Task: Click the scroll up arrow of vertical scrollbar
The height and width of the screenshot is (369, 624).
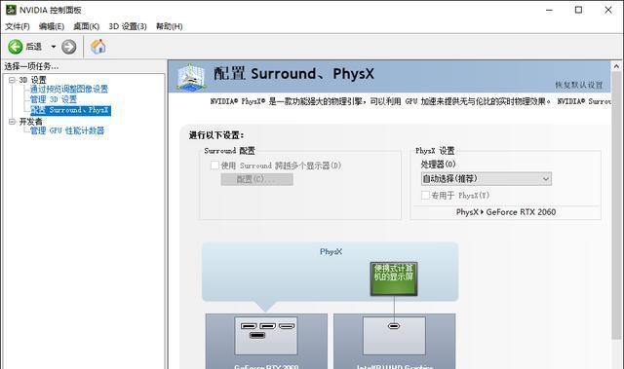Action: pos(616,66)
